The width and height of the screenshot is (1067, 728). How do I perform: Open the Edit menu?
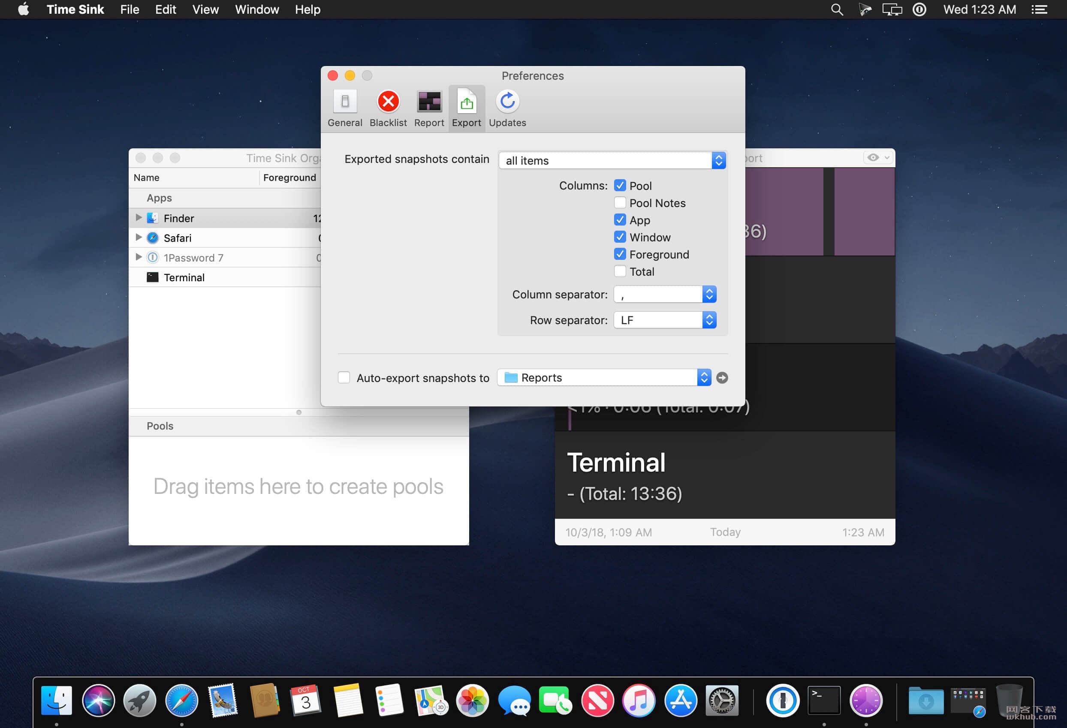[x=165, y=9]
